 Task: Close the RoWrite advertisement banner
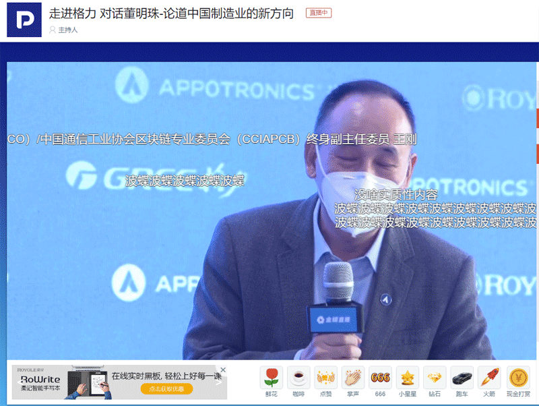tap(223, 370)
